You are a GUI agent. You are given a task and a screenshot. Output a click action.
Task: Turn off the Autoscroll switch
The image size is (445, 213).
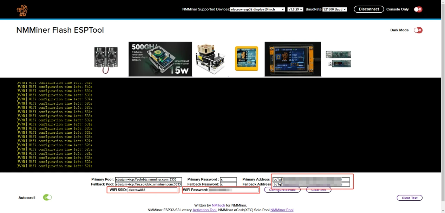point(47,198)
